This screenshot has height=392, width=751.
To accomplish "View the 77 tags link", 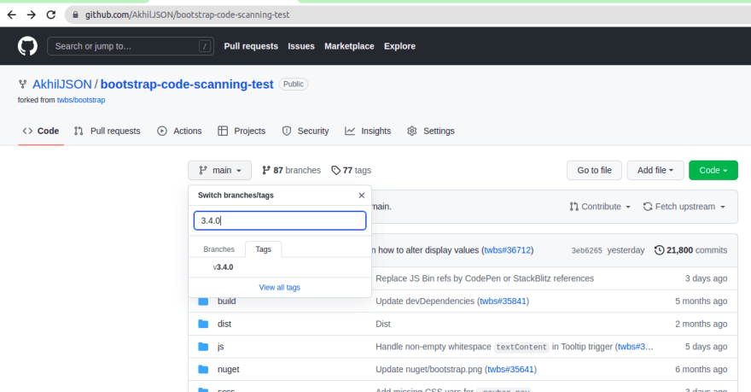I will click(x=351, y=170).
